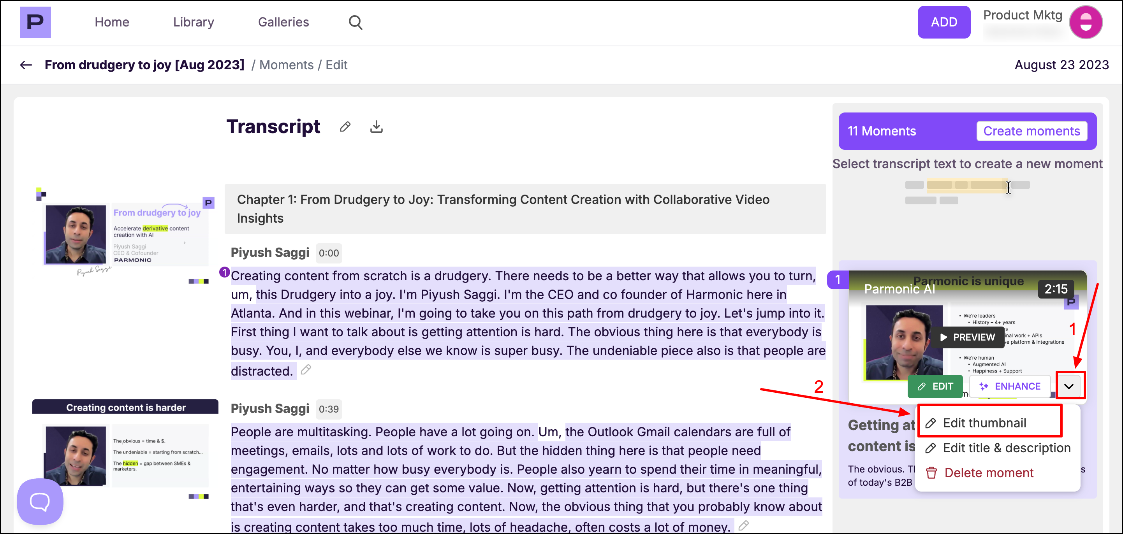Open the chat support bubble icon

point(40,501)
